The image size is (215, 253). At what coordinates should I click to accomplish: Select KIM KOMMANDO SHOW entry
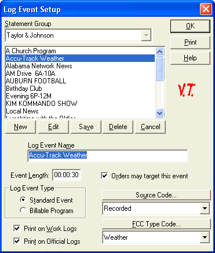click(x=80, y=104)
